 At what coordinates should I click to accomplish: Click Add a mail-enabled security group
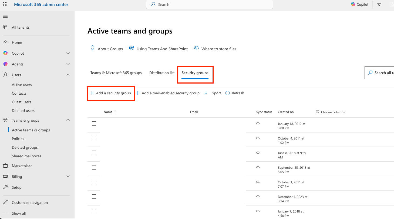167,93
